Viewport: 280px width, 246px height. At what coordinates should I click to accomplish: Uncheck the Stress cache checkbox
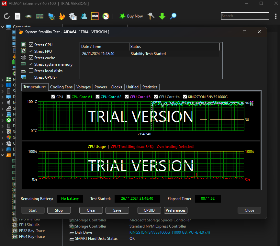(31, 58)
